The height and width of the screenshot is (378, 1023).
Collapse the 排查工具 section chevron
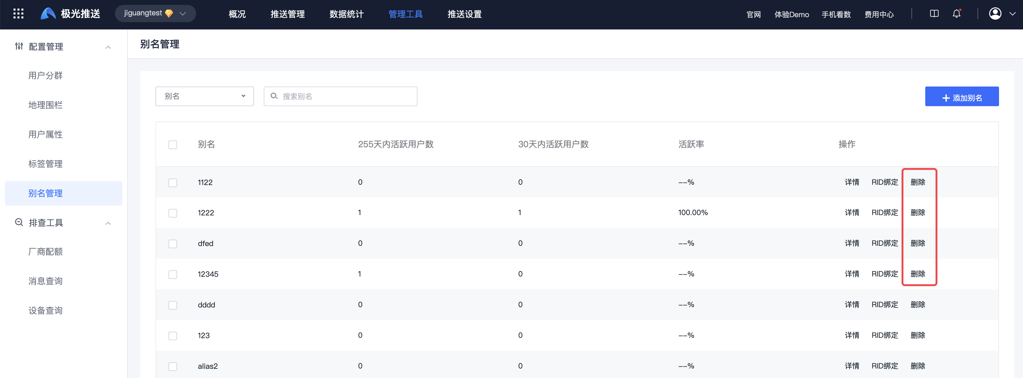pyautogui.click(x=108, y=223)
